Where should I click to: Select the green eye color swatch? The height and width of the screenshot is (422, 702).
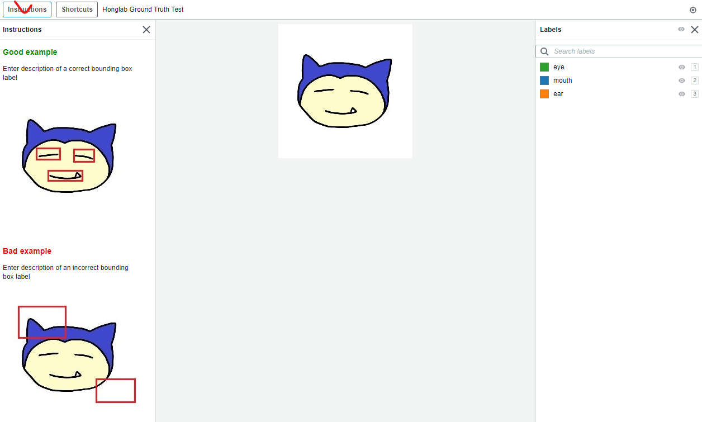pyautogui.click(x=544, y=67)
